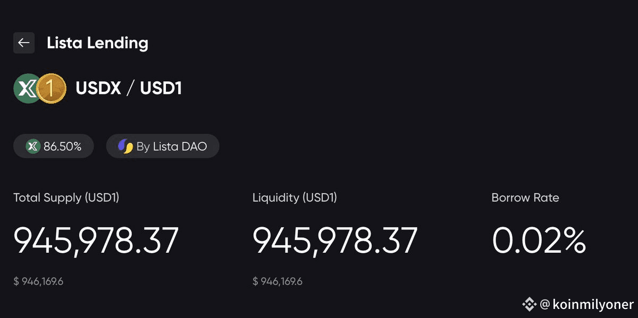Click the gold USD1 coin icon

click(x=52, y=89)
